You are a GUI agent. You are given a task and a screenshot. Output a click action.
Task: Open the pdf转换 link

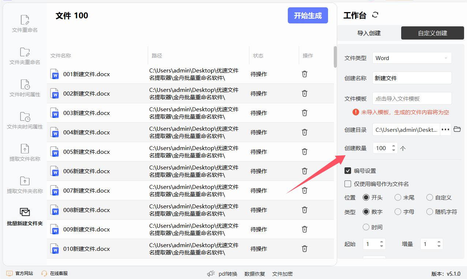228,274
